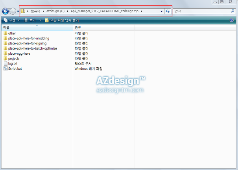
Task: Open the help question mark icon
Action: click(232, 20)
